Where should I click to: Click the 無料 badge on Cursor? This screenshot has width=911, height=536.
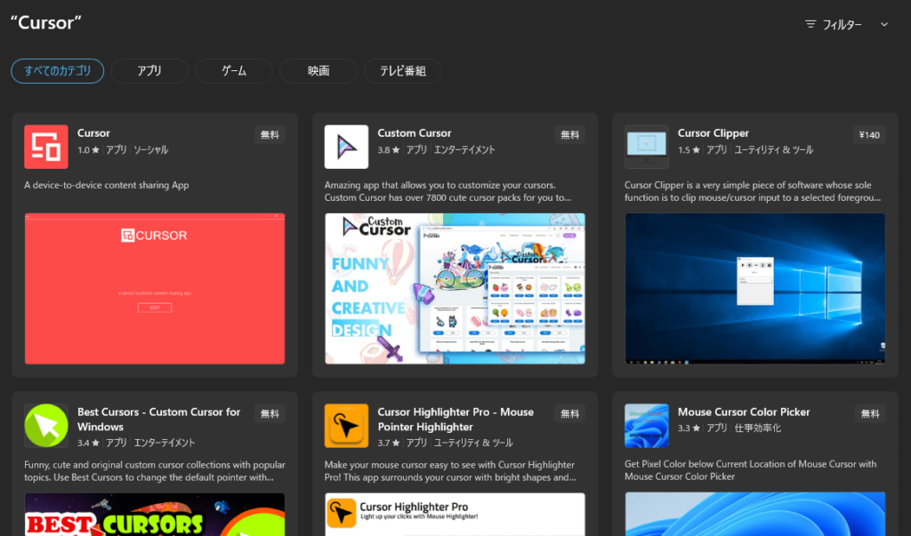coord(270,135)
